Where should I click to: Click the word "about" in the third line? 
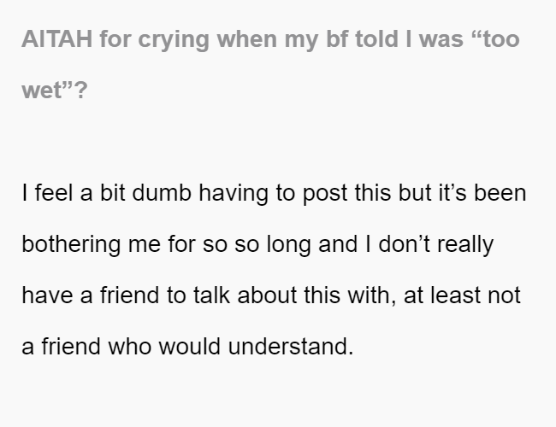click(x=267, y=295)
